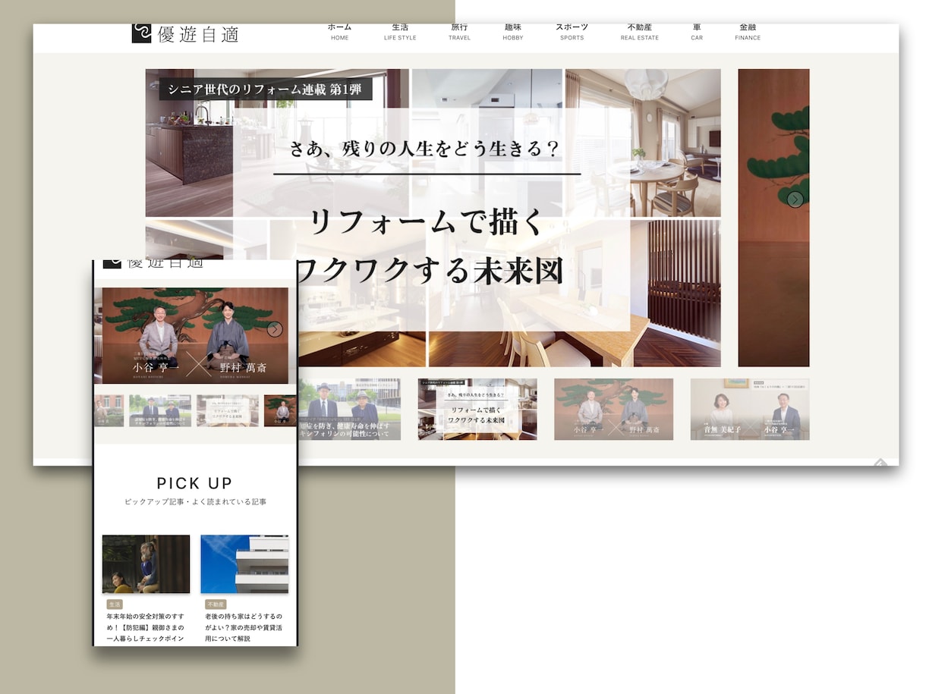This screenshot has height=694, width=926.
Task: Click シニア世代のリフォーム連載 第1弾 label
Action: tap(266, 89)
